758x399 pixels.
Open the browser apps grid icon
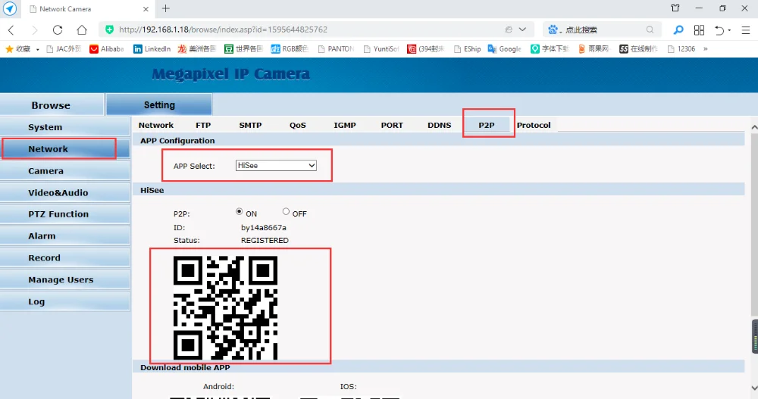click(699, 30)
